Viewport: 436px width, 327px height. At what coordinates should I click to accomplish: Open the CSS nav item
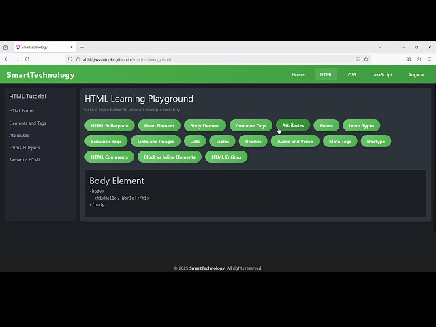[352, 74]
